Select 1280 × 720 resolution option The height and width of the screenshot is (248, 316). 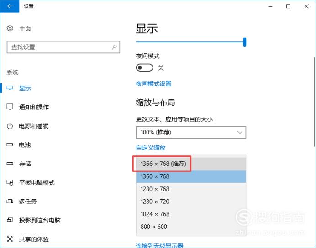pos(191,201)
